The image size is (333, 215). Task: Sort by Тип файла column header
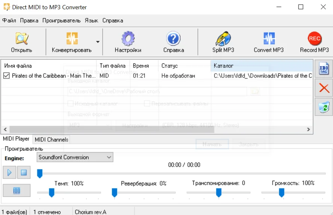(x=113, y=66)
